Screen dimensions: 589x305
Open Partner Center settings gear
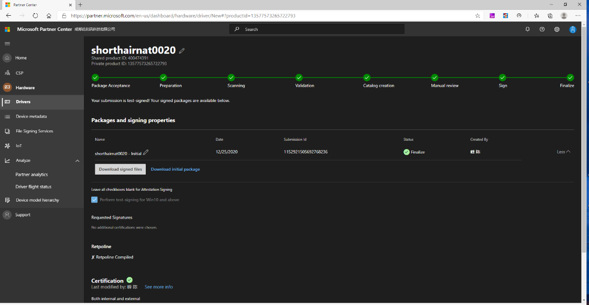coord(557,29)
